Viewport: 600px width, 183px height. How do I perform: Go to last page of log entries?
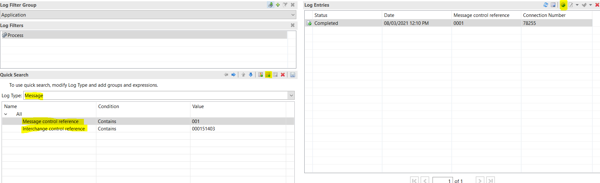point(491,180)
